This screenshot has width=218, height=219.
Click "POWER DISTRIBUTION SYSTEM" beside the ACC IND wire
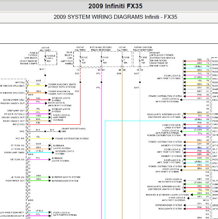(72, 139)
